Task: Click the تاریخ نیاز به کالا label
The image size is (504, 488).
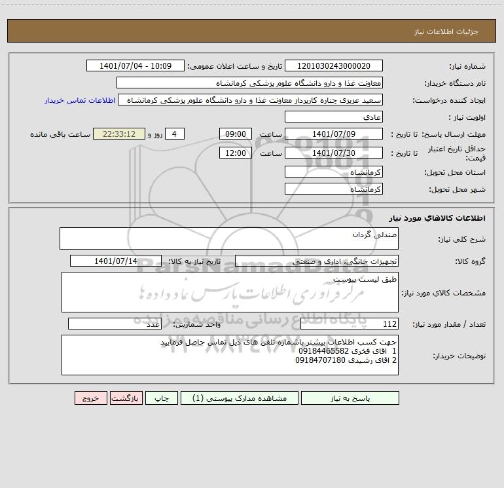Action: pyautogui.click(x=194, y=261)
